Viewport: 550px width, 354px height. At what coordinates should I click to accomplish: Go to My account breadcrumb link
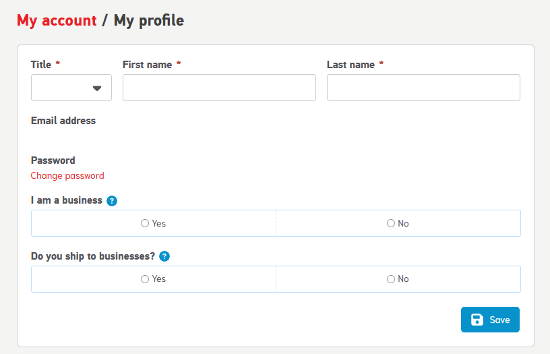click(x=57, y=20)
